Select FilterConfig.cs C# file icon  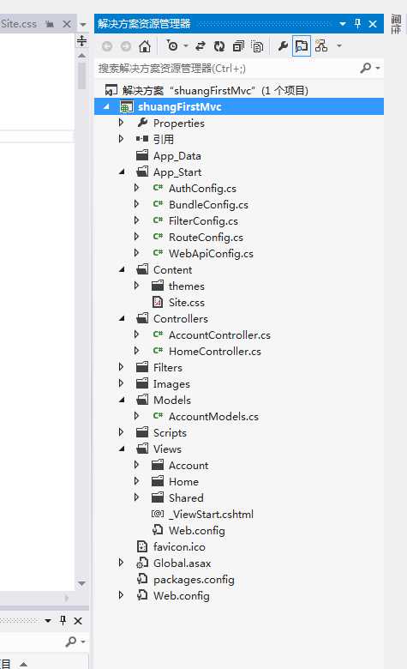point(158,220)
